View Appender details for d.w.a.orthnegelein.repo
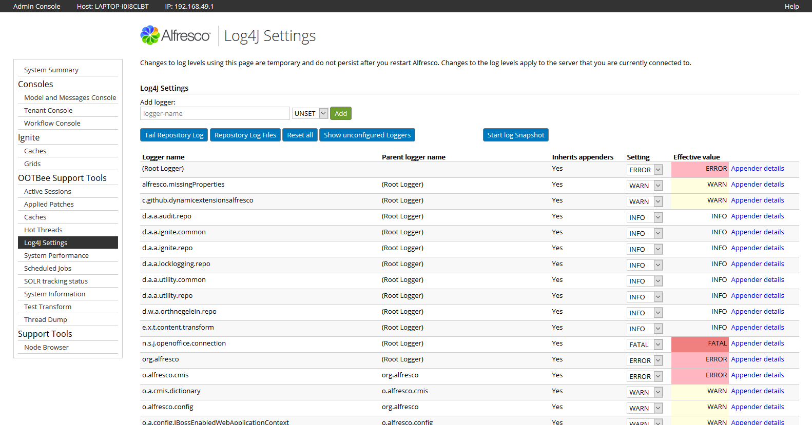This screenshot has height=425, width=812. click(x=758, y=311)
